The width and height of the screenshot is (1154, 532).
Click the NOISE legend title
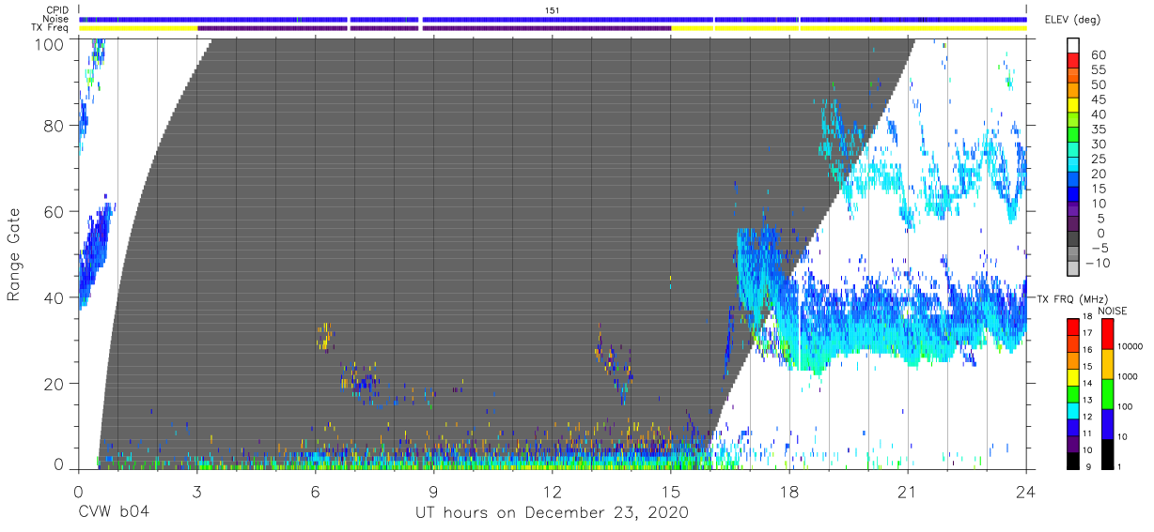(1114, 312)
